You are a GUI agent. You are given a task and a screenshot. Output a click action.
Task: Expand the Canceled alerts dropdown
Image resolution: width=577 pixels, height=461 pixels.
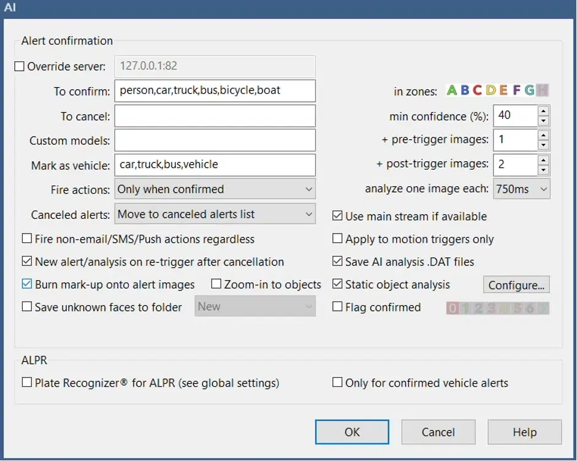pyautogui.click(x=215, y=215)
